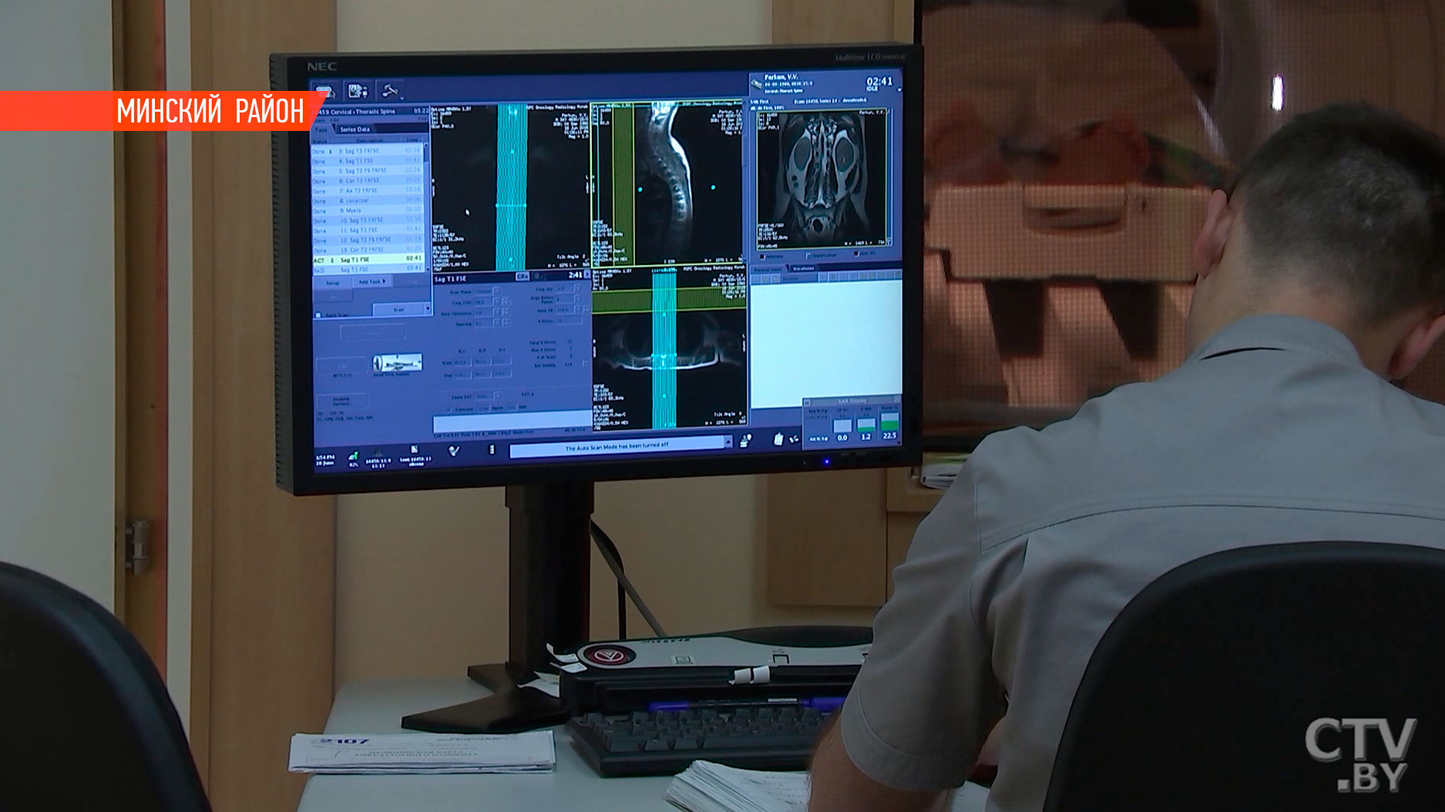
Task: Click the Setup button
Action: tap(332, 283)
